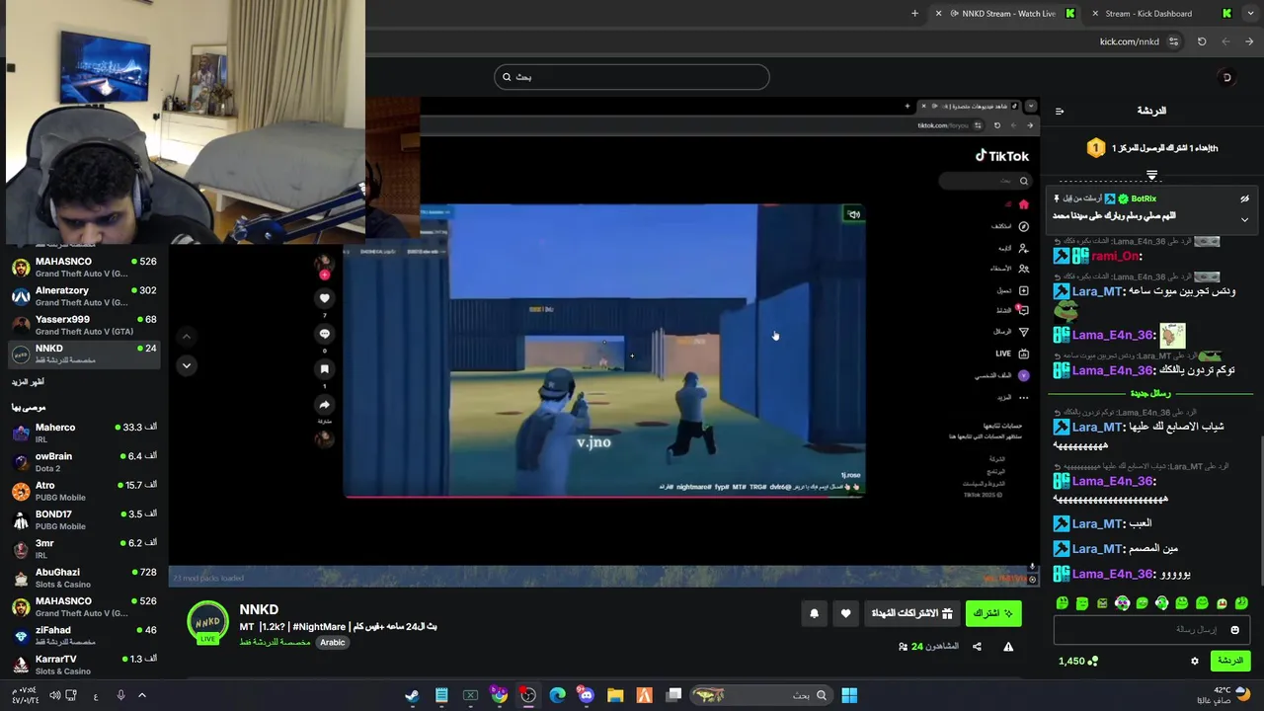The width and height of the screenshot is (1264, 711).
Task: Click rami_On username in chat
Action: click(x=1116, y=256)
